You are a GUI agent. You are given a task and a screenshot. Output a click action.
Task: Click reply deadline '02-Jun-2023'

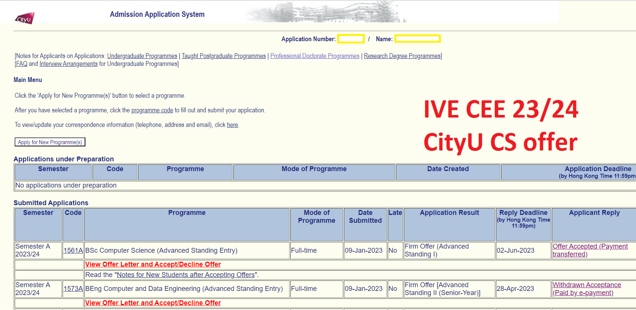[515, 250]
